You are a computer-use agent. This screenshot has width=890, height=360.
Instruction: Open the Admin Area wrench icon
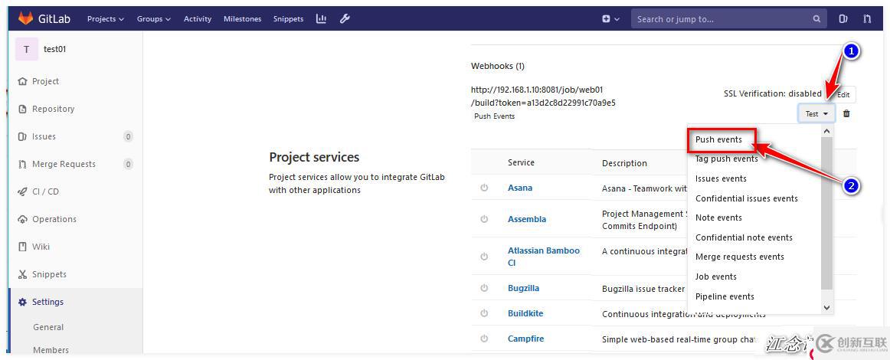(345, 18)
